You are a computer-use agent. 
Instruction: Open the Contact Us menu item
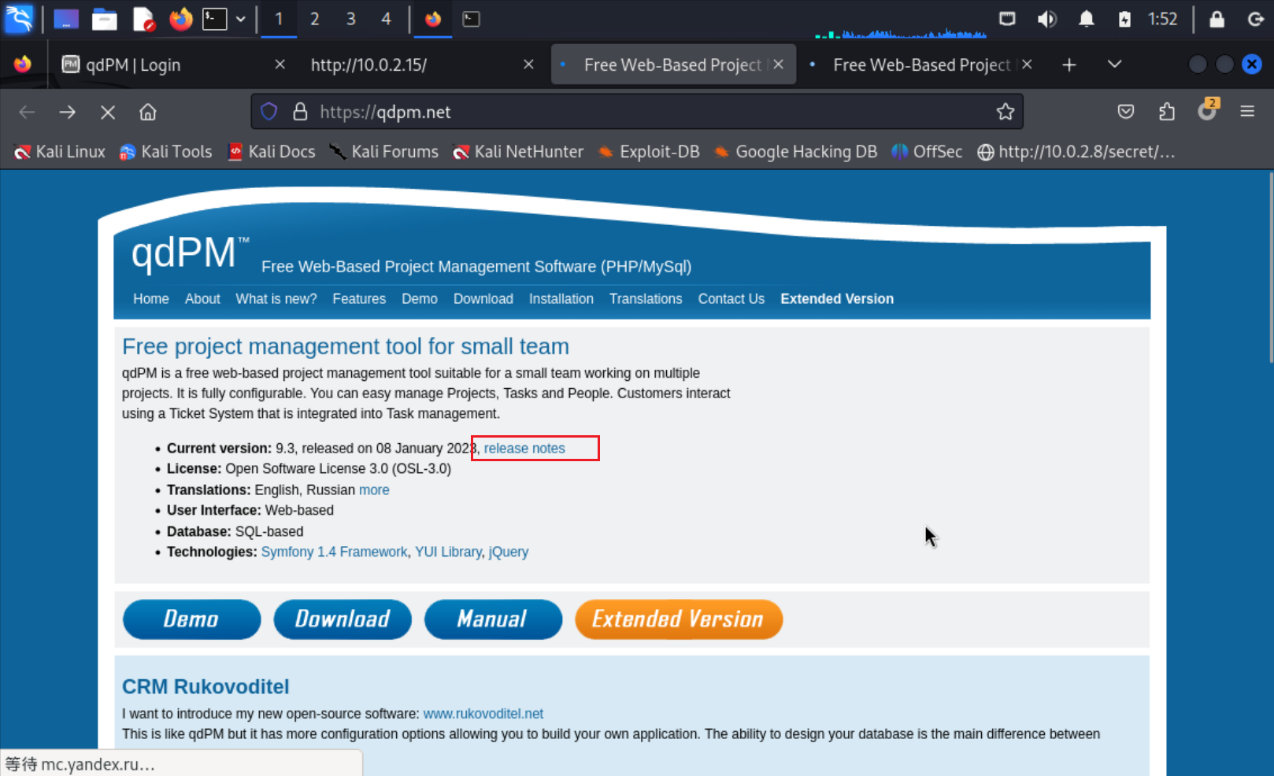point(731,299)
